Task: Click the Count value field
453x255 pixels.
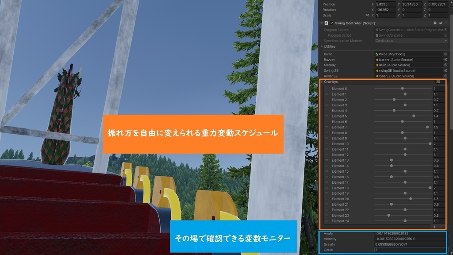Action: (x=410, y=250)
